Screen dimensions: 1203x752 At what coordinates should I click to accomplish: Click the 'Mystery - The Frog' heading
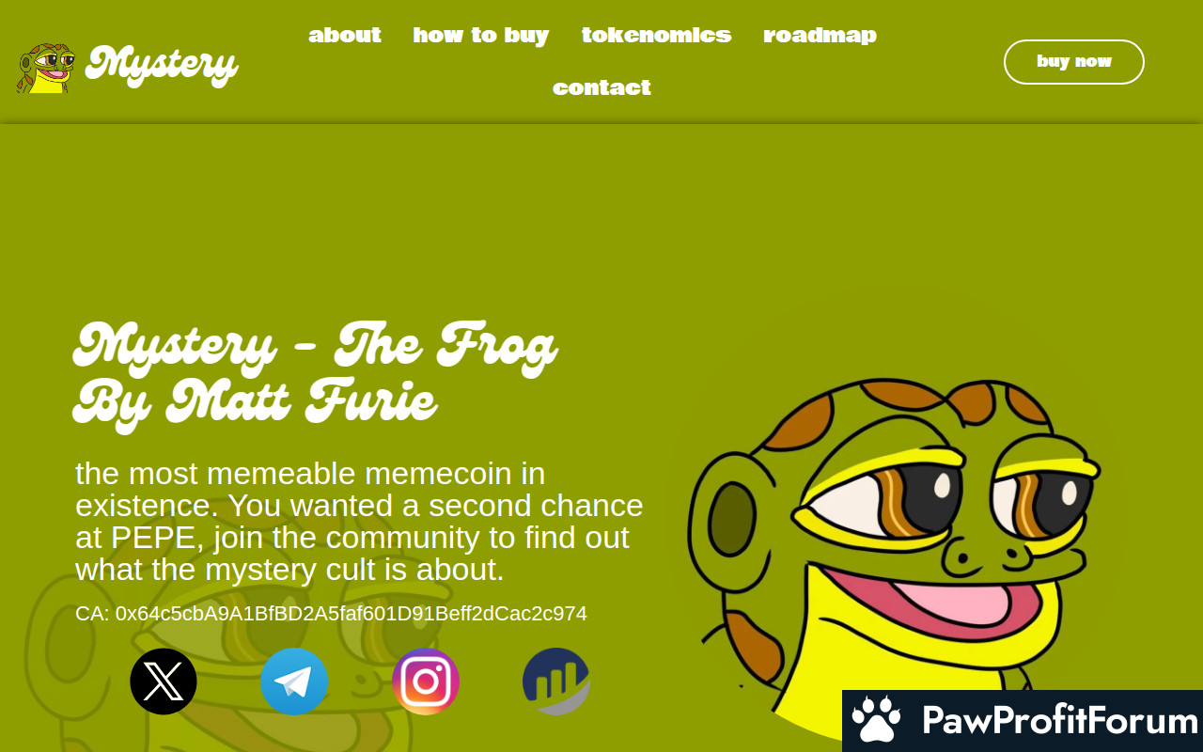click(315, 375)
